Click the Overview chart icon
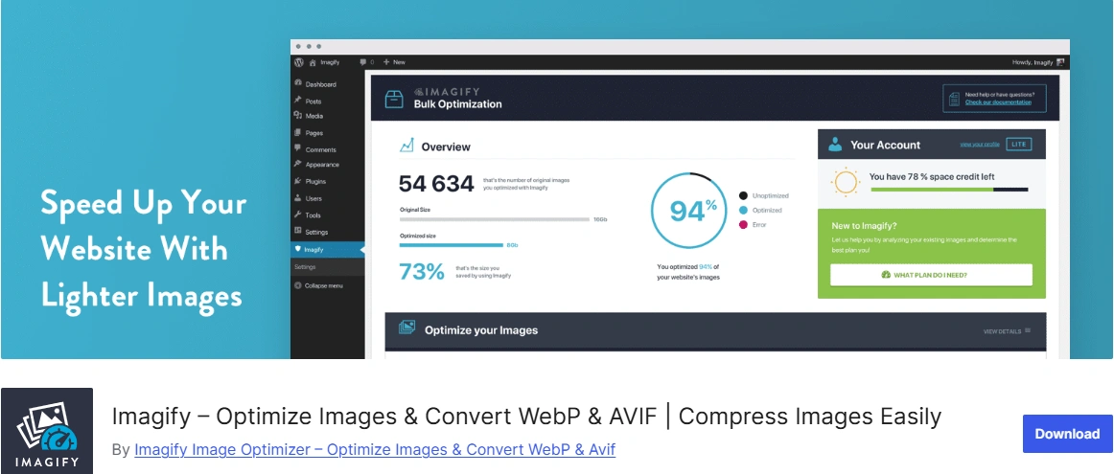This screenshot has width=1114, height=474. tap(406, 146)
